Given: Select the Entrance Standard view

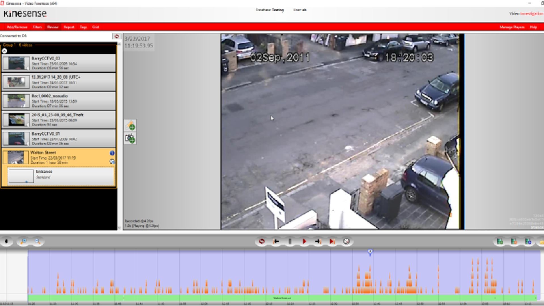Looking at the screenshot, I should click(61, 176).
